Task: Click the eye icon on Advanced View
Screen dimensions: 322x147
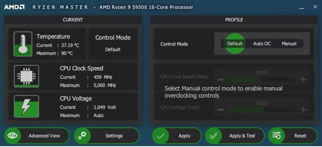Action: [x=12, y=135]
